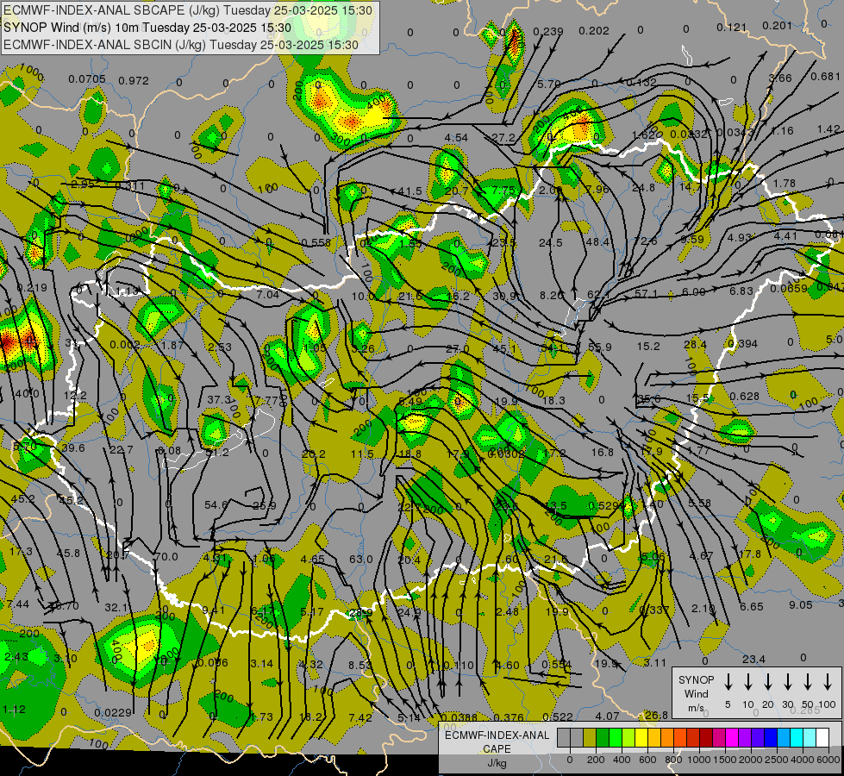844x776 pixels.
Task: Click the 28.4 value on the map
Action: [x=695, y=345]
